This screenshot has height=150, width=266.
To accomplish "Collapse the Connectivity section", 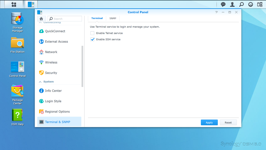I will point(40,22).
